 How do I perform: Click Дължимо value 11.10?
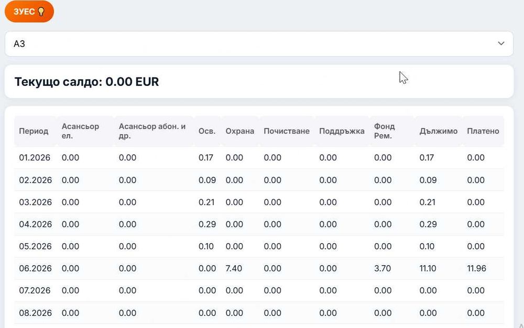click(428, 268)
